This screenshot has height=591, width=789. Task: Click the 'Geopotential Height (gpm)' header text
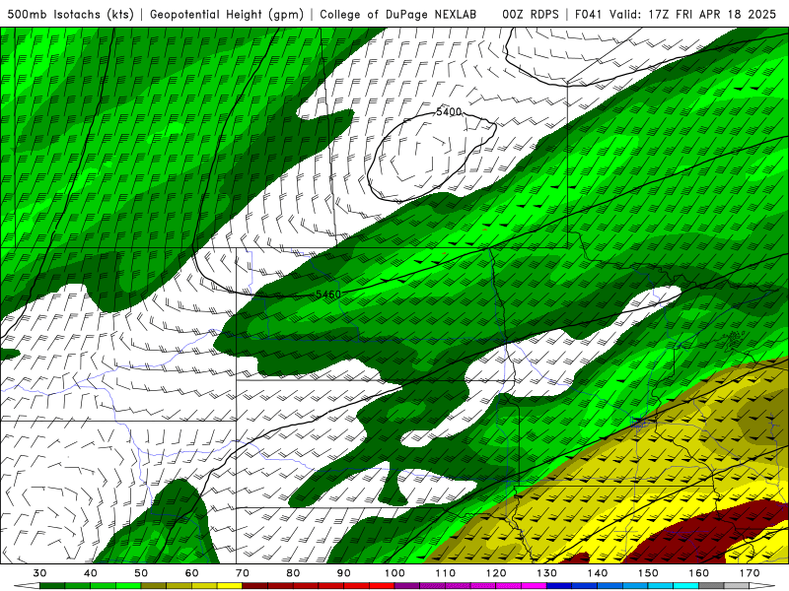227,14
